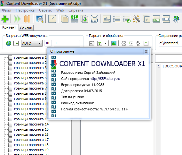Click the Версия продукта: 11.9985 text
Image resolution: width=182 pixels, height=155 pixels.
[x=83, y=85]
